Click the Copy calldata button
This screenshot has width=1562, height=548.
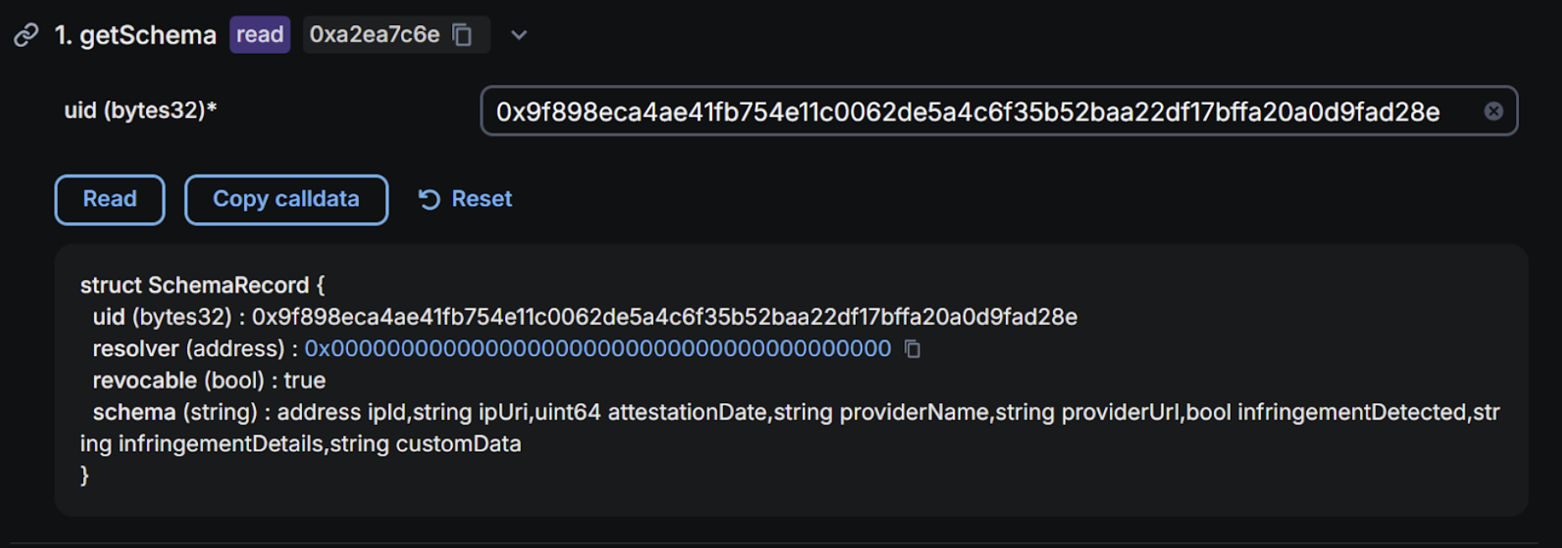click(x=286, y=199)
